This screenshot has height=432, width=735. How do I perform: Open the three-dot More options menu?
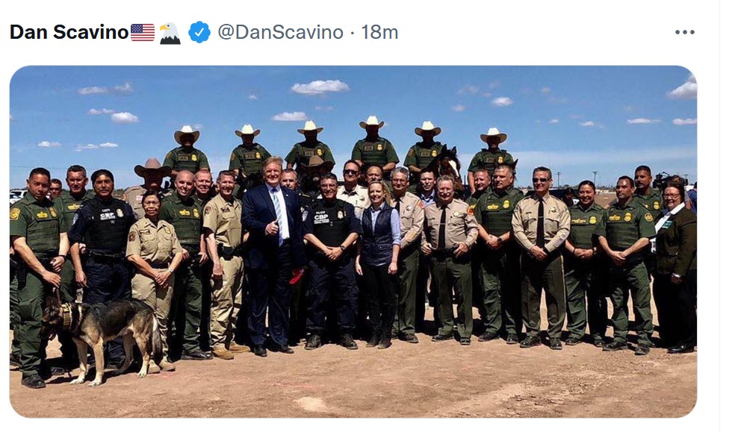pyautogui.click(x=685, y=32)
